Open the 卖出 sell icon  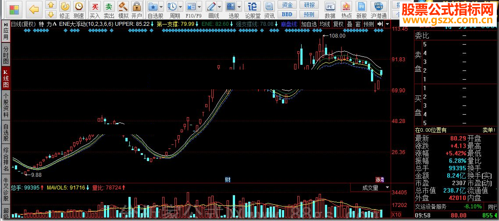click(x=109, y=10)
